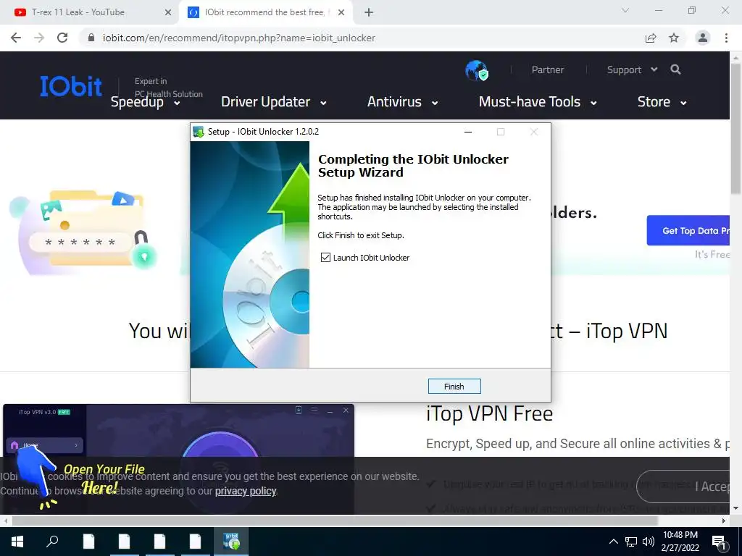Image resolution: width=742 pixels, height=556 pixels.
Task: Open Chrome three-dot menu
Action: coord(726,38)
